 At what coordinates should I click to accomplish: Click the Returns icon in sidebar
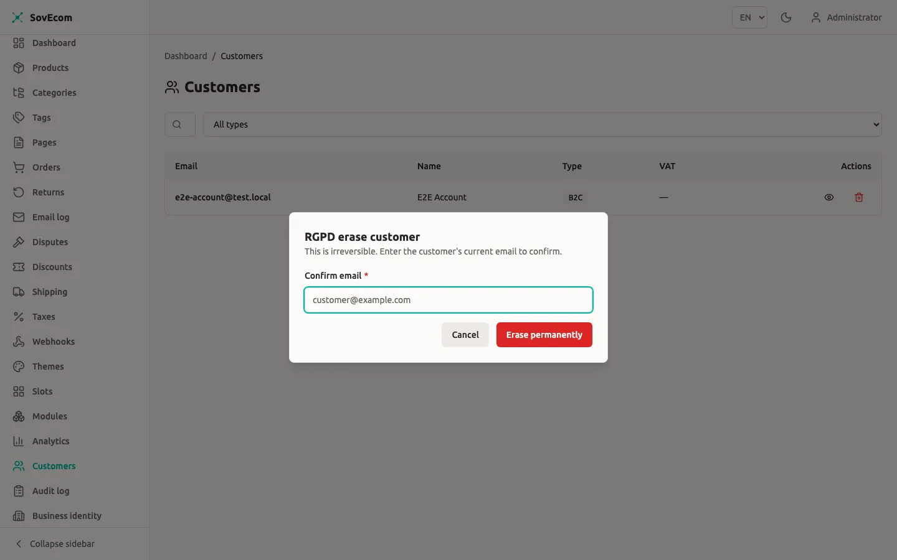19,192
